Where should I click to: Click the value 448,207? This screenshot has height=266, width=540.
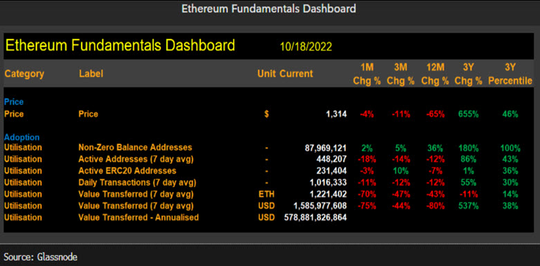[x=331, y=160]
